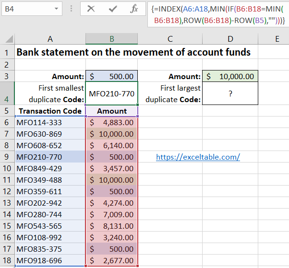Select column B header
289x268 pixels.
(111, 38)
